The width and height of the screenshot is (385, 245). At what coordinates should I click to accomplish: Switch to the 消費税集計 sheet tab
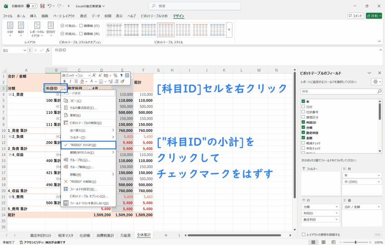105,235
